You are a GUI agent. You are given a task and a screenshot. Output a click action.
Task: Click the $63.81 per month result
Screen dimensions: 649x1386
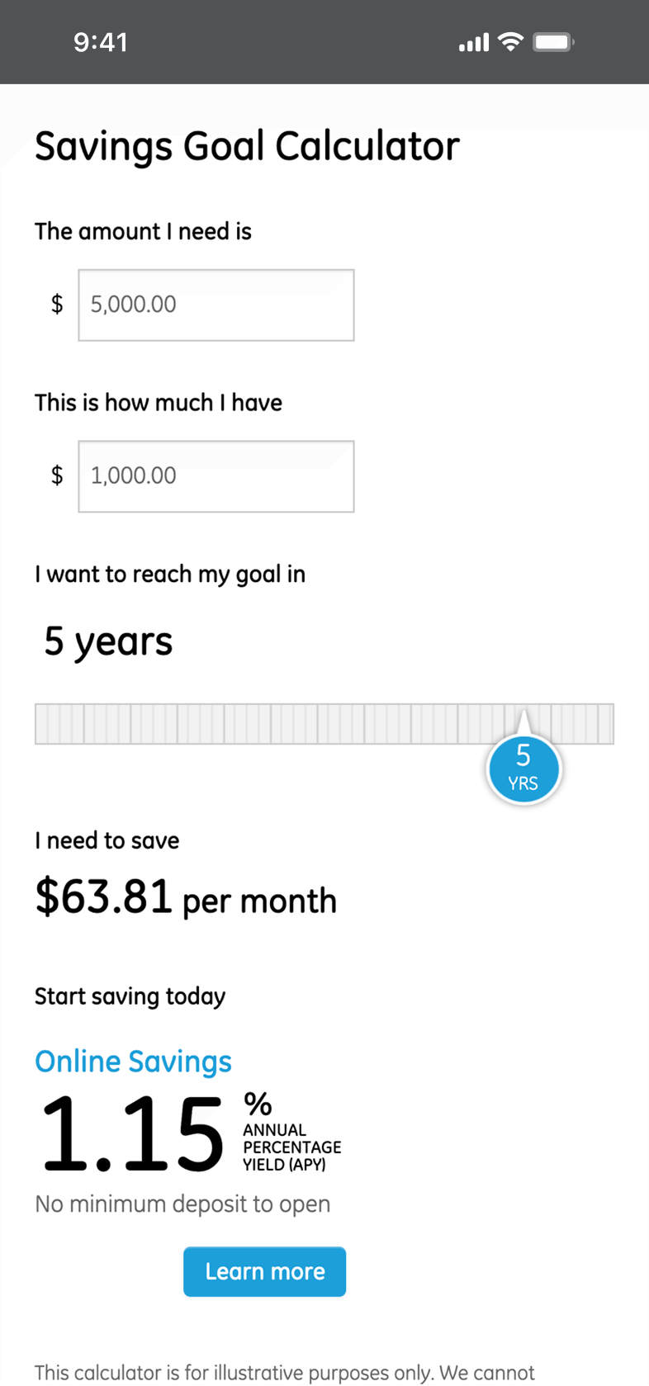(186, 897)
